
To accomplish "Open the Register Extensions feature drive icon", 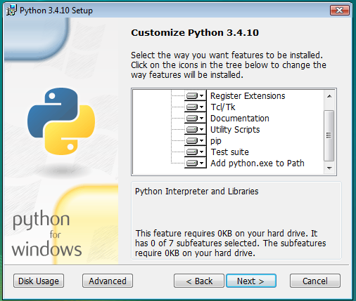I will pos(195,95).
